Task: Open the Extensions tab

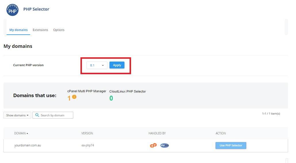Action: pyautogui.click(x=41, y=30)
